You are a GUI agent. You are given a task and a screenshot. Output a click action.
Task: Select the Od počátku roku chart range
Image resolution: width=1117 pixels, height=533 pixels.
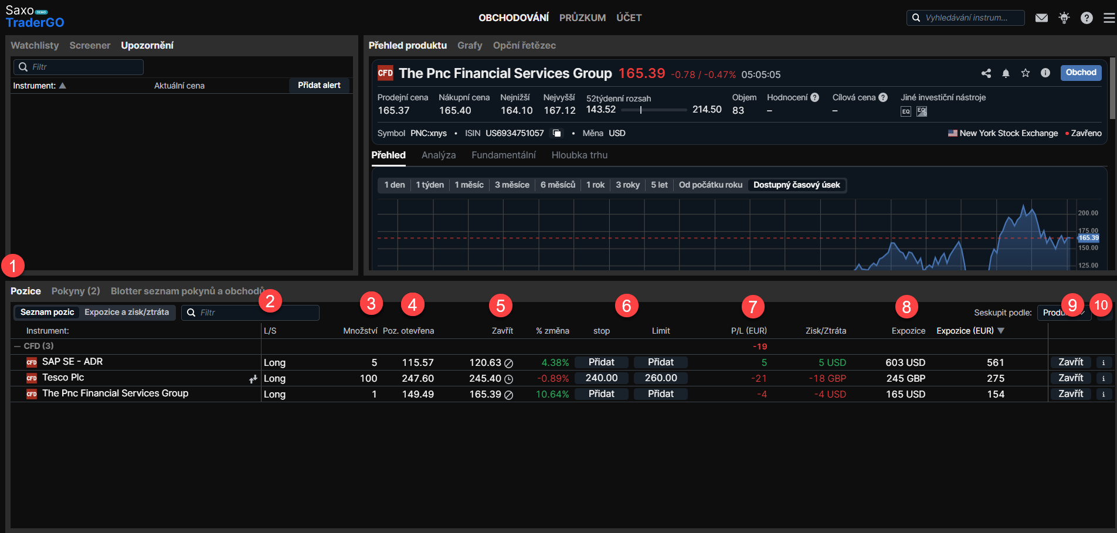click(711, 185)
